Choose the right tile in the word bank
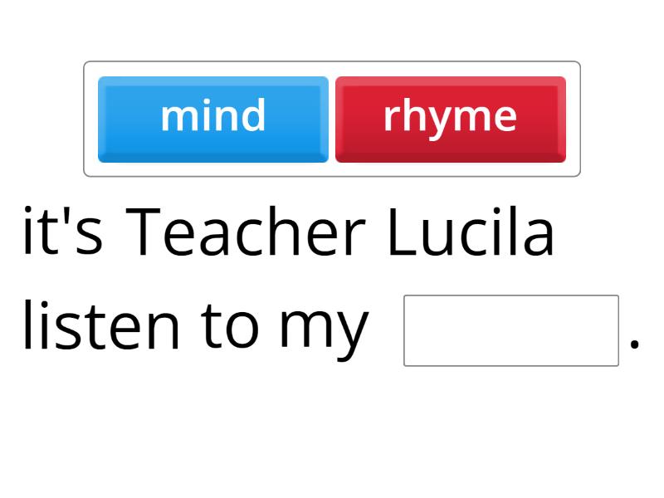Viewport: 664px width, 498px height. pyautogui.click(x=450, y=119)
